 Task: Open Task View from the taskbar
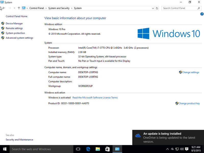pos(78,149)
